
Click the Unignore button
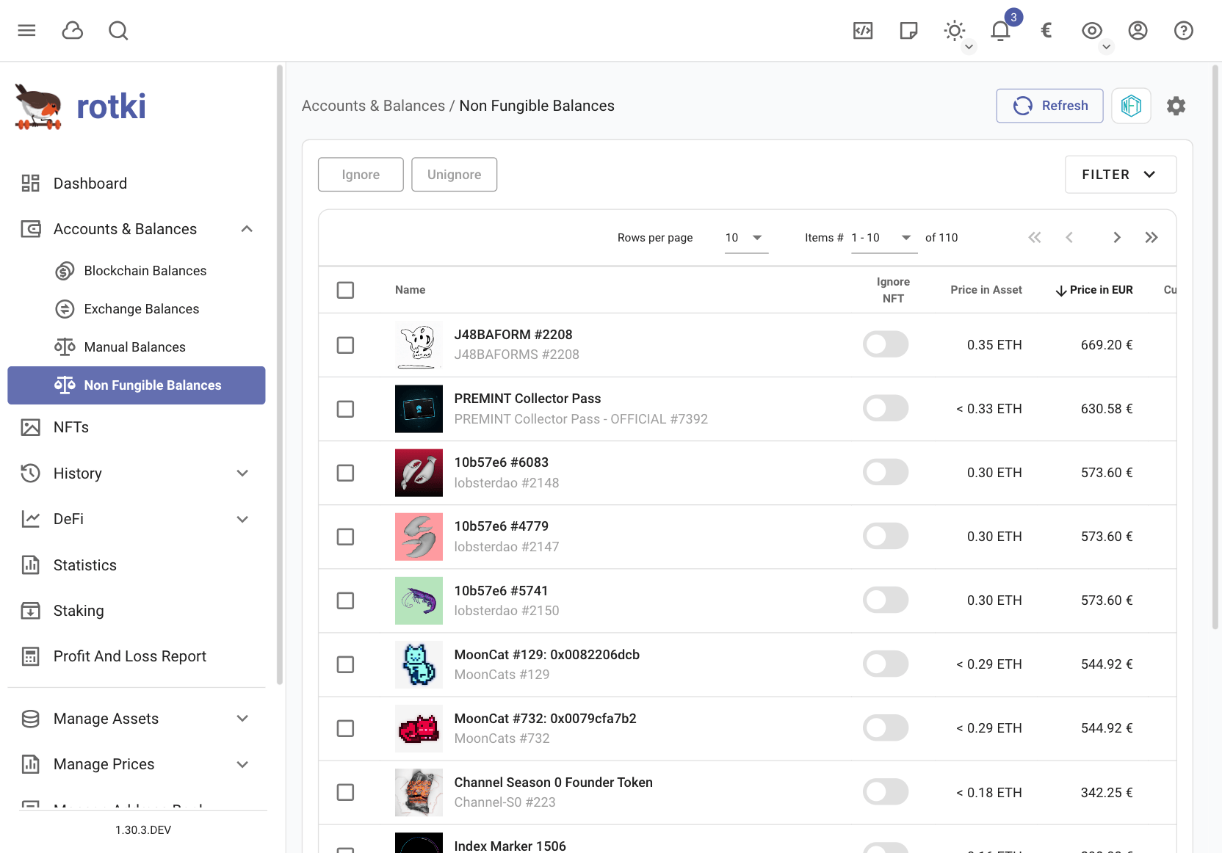[454, 175]
